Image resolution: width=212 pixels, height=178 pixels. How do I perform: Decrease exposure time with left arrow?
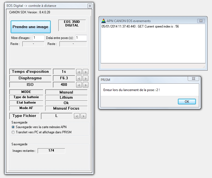pyautogui.click(x=79, y=72)
